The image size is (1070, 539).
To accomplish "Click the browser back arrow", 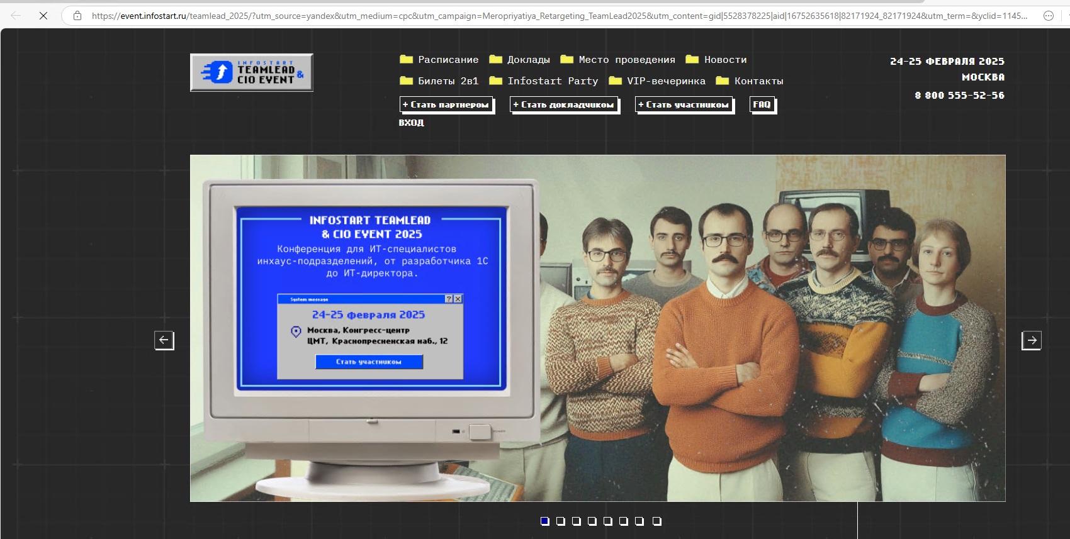I will [x=16, y=16].
